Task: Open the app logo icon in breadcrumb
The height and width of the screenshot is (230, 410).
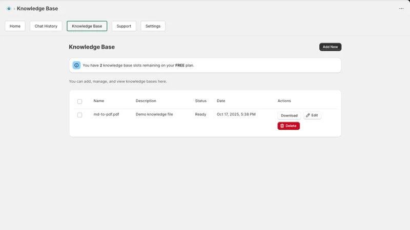Action: click(x=9, y=9)
